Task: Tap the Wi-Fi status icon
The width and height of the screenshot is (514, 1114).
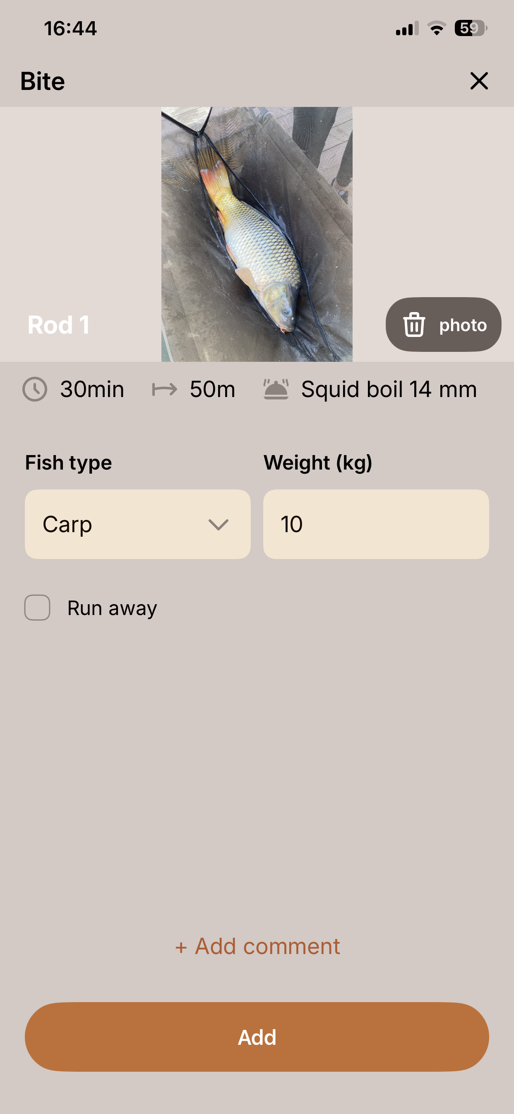Action: [x=437, y=29]
